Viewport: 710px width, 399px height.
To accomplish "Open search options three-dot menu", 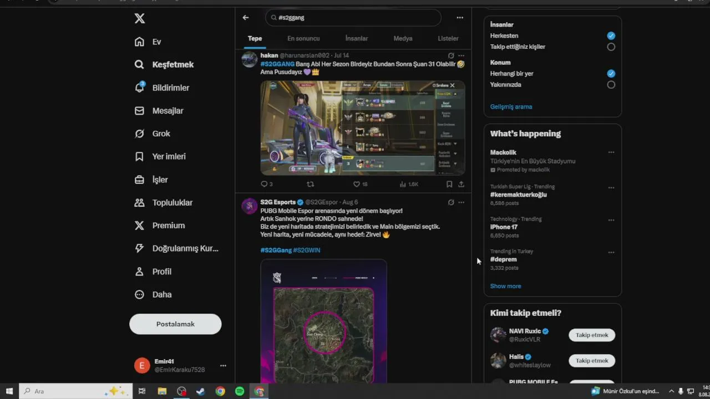I will [x=460, y=18].
